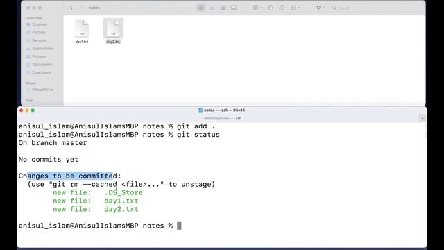The image size is (444, 250).
Task: Open Downloads in the Finder sidebar
Action: [x=42, y=72]
